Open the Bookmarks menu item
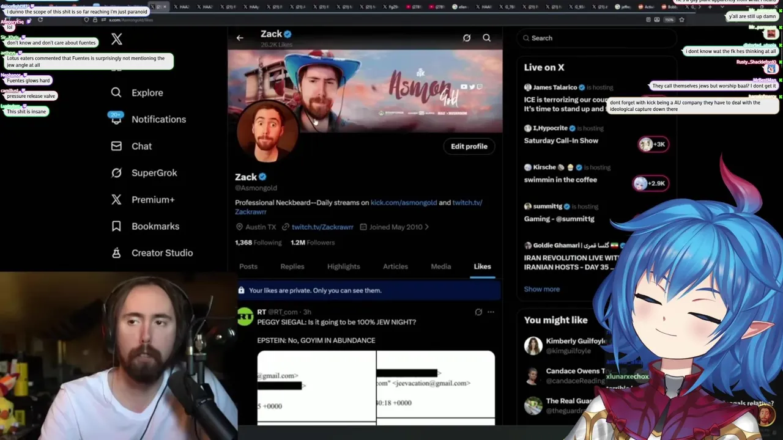 [145, 226]
